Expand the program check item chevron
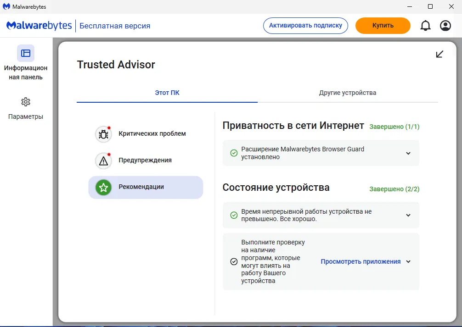Image resolution: width=462 pixels, height=327 pixels. [408, 261]
